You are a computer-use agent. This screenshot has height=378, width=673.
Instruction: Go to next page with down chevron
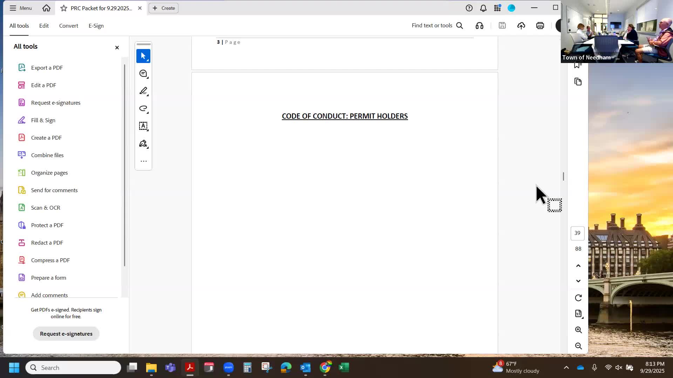pos(578,281)
